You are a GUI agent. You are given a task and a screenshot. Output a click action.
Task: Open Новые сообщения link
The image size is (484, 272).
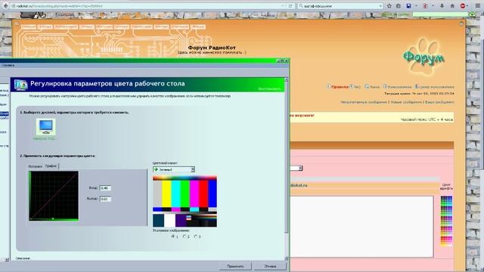(406, 102)
